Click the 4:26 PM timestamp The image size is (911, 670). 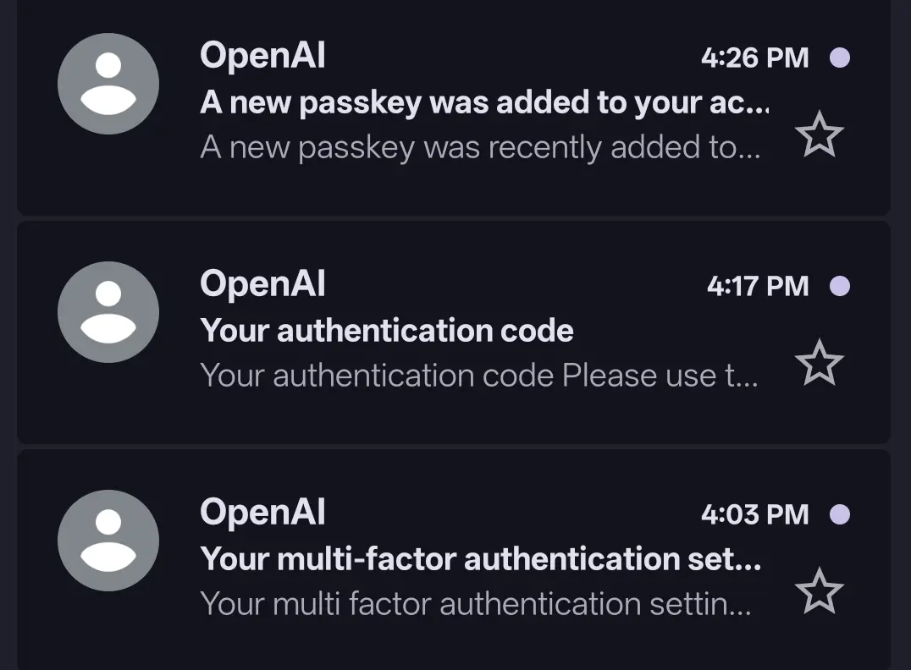point(754,58)
